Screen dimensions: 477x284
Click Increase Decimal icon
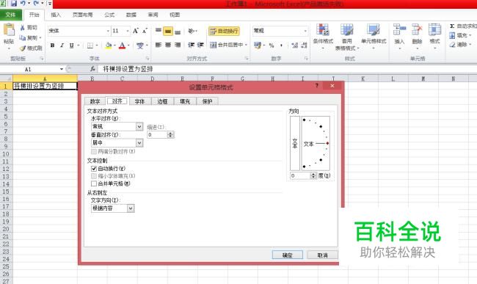pyautogui.click(x=294, y=45)
